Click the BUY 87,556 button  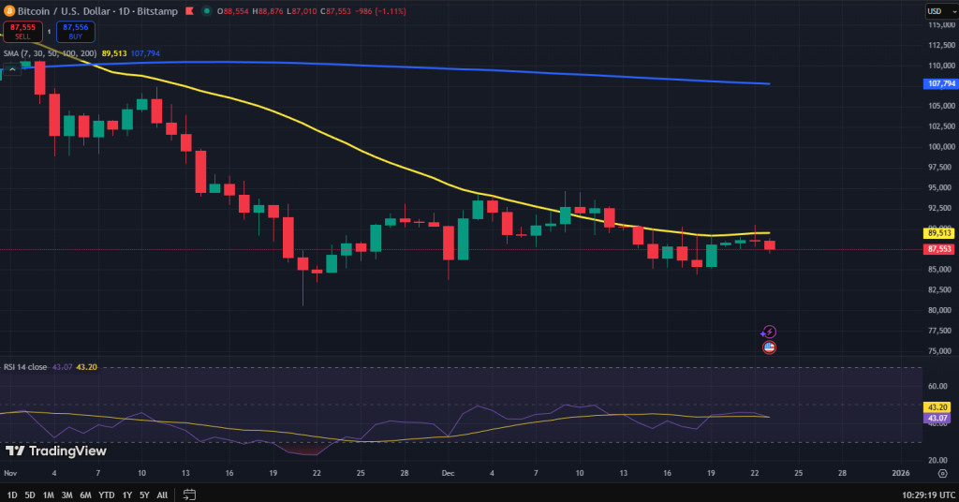click(76, 32)
